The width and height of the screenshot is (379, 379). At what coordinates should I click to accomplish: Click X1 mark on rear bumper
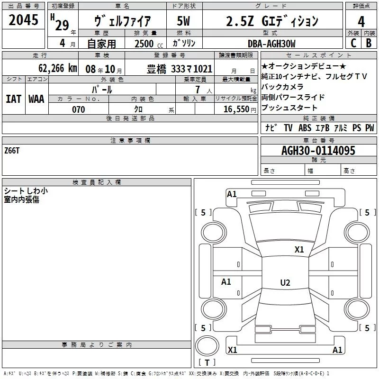pos(232,350)
